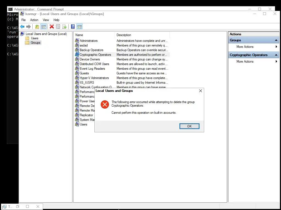Click the Forward arrow toolbar icon

point(29,27)
